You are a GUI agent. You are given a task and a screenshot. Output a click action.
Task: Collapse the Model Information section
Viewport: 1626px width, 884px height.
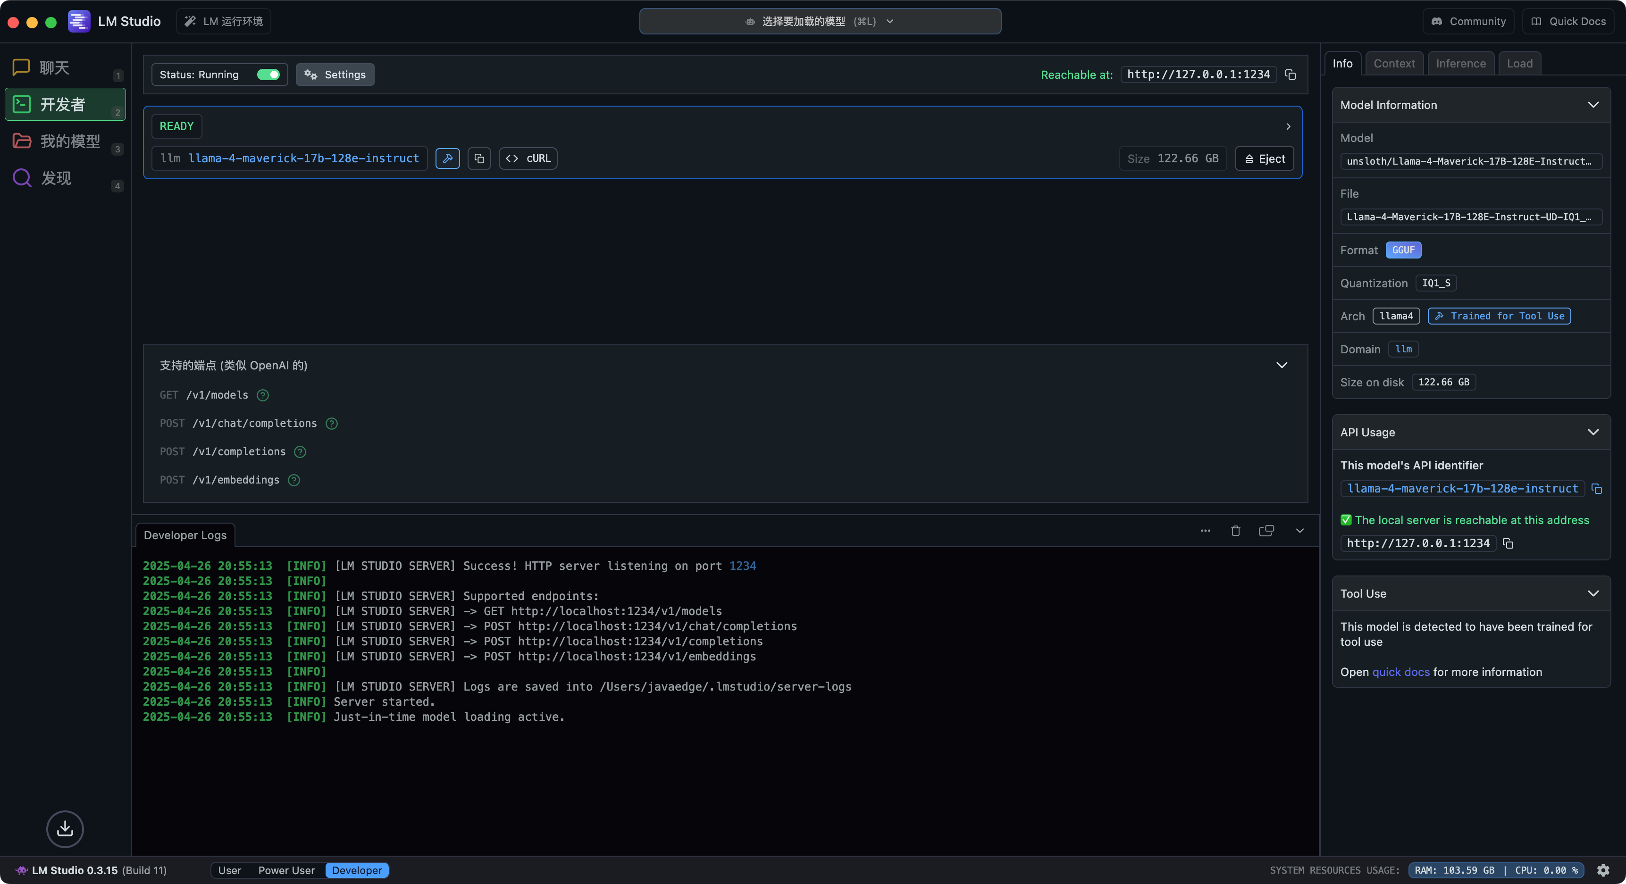tap(1592, 105)
